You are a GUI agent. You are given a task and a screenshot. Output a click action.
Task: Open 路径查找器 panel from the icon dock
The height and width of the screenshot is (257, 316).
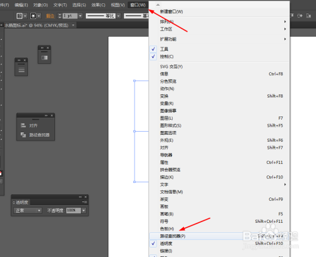35,135
